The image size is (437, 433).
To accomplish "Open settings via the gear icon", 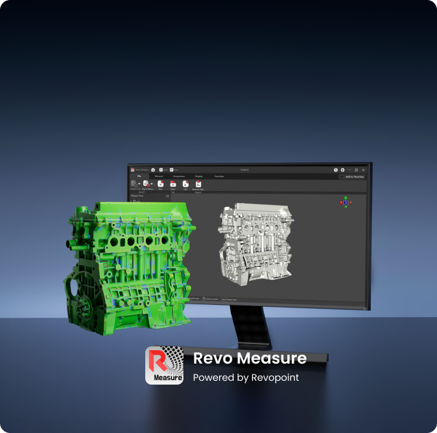I will 343,170.
